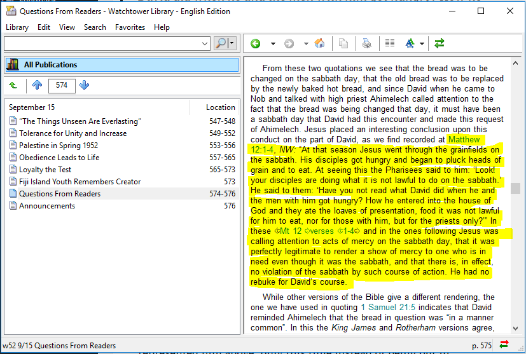Click the Copy icon in toolbar
The image size is (526, 354).
click(343, 44)
